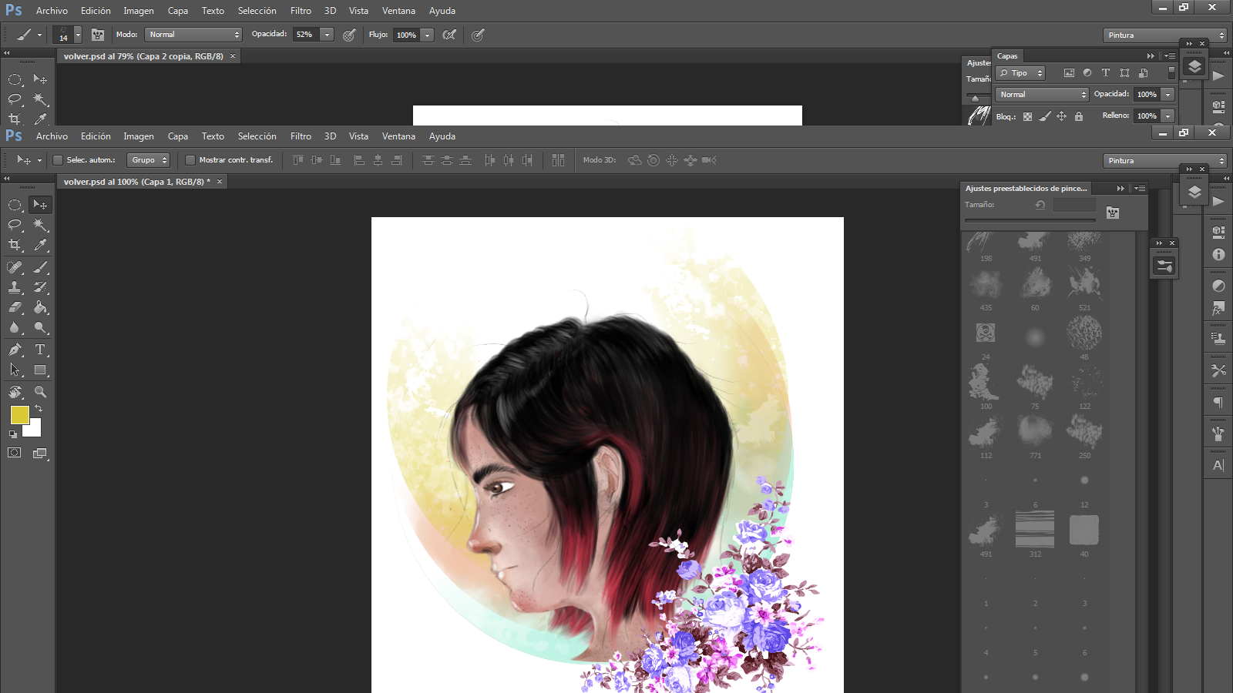Switch to the volver.psd al 100% document tab
Screen dimensions: 1233x693
(x=136, y=182)
